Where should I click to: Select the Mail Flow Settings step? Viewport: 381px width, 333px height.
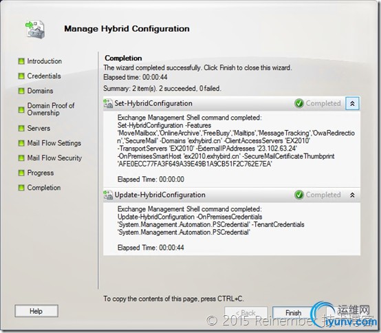pos(54,143)
